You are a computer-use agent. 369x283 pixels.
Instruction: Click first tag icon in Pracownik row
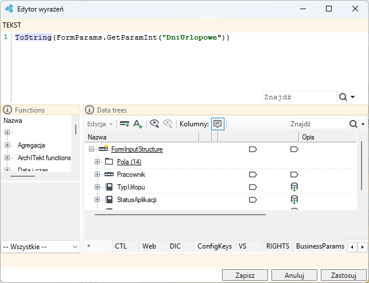pos(253,175)
